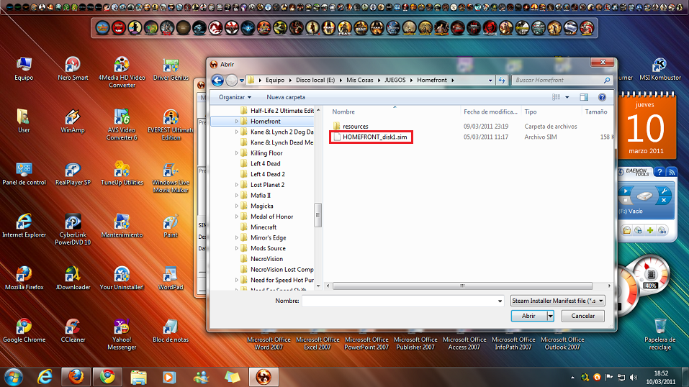Expand the Medal of Honor folder node
Viewport: 689px width, 387px height.
pyautogui.click(x=236, y=217)
